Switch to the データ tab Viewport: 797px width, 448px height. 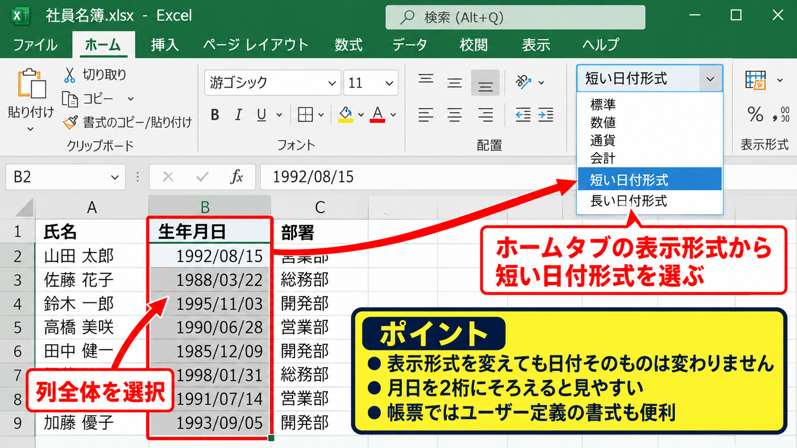pyautogui.click(x=409, y=45)
